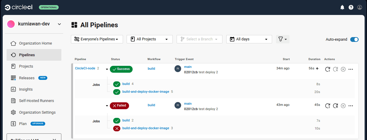367x140 pixels.
Task: Rerun the Success workflow from start
Action: point(328,69)
